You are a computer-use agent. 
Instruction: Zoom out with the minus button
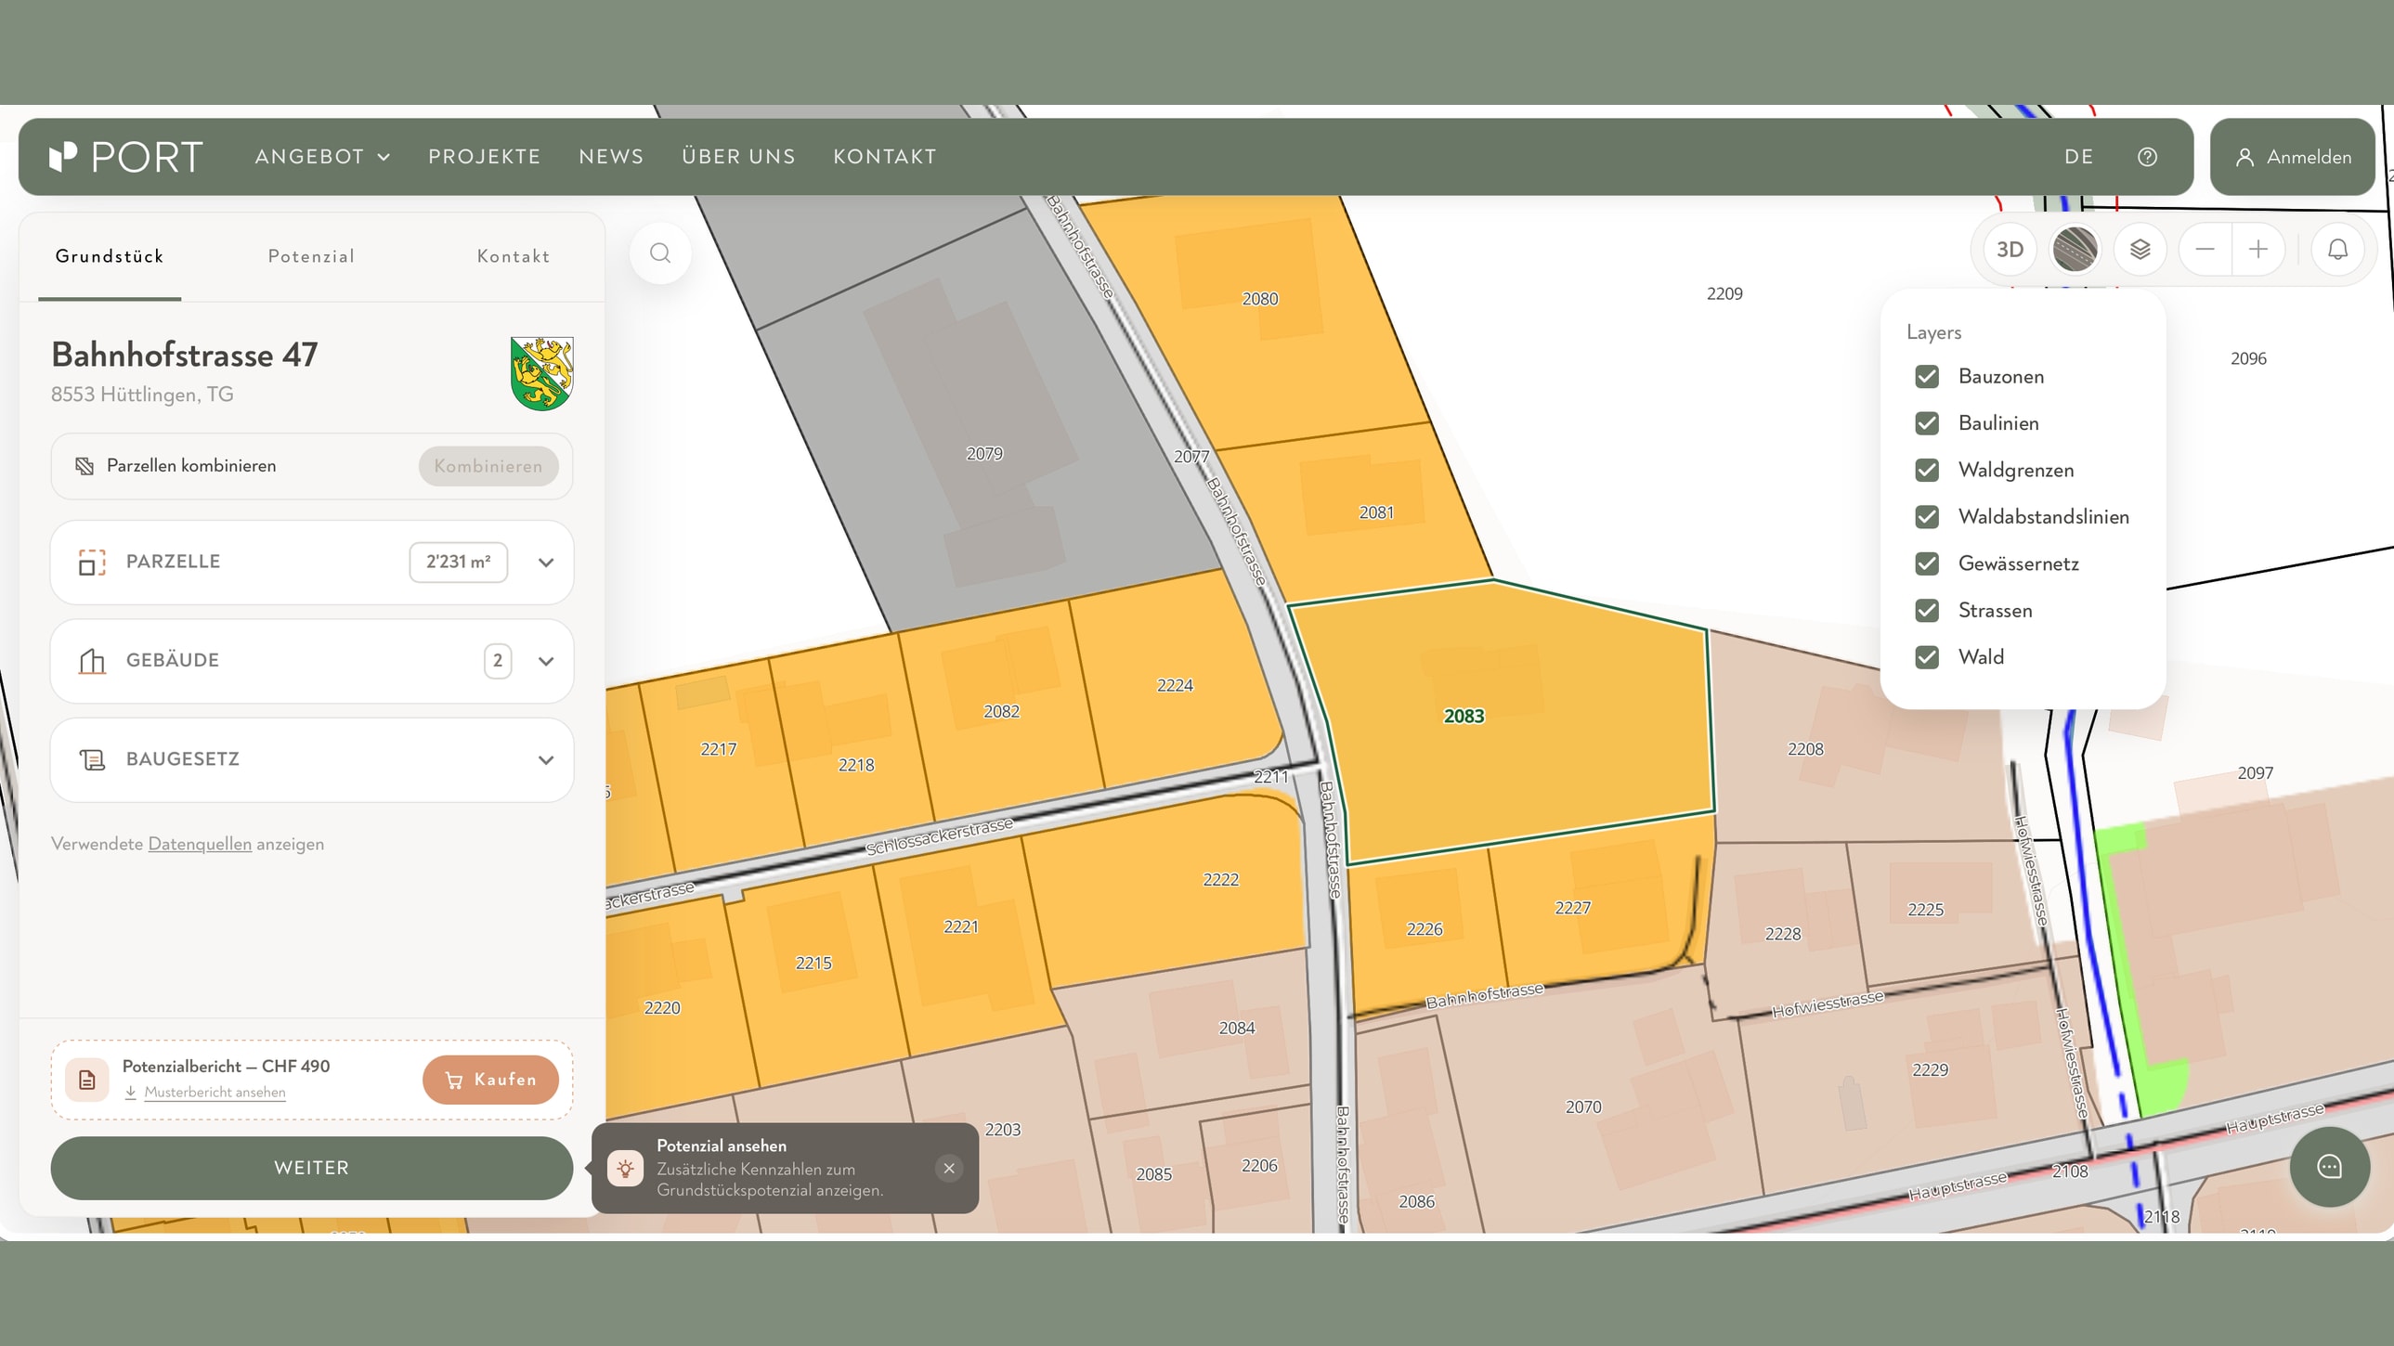click(2205, 250)
